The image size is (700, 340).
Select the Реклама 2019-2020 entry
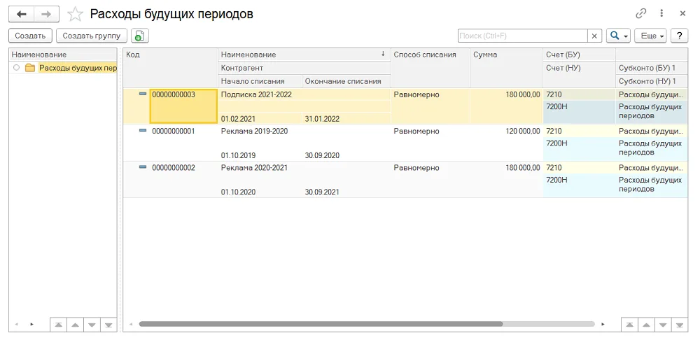pyautogui.click(x=255, y=132)
